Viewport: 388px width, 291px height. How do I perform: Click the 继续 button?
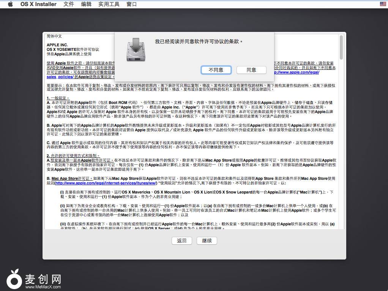pos(207,241)
